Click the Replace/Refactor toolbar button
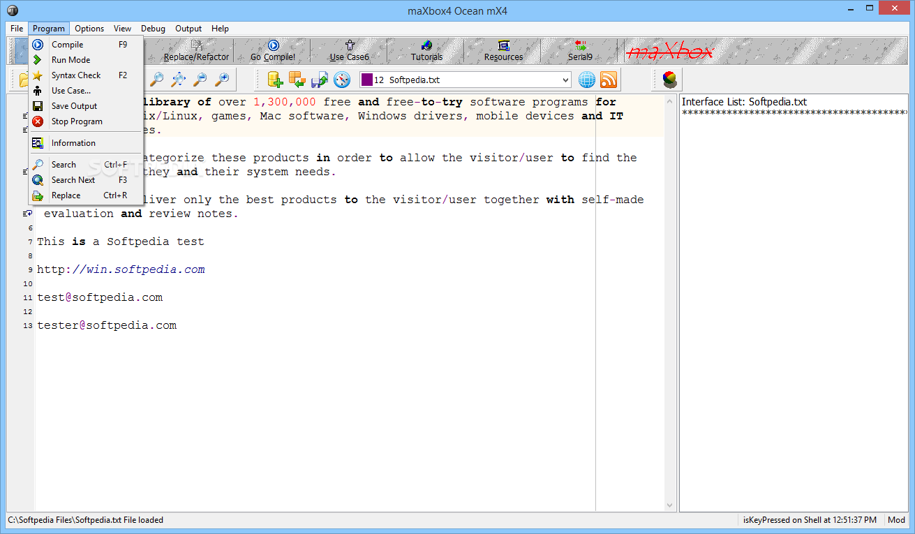The width and height of the screenshot is (915, 534). [196, 52]
